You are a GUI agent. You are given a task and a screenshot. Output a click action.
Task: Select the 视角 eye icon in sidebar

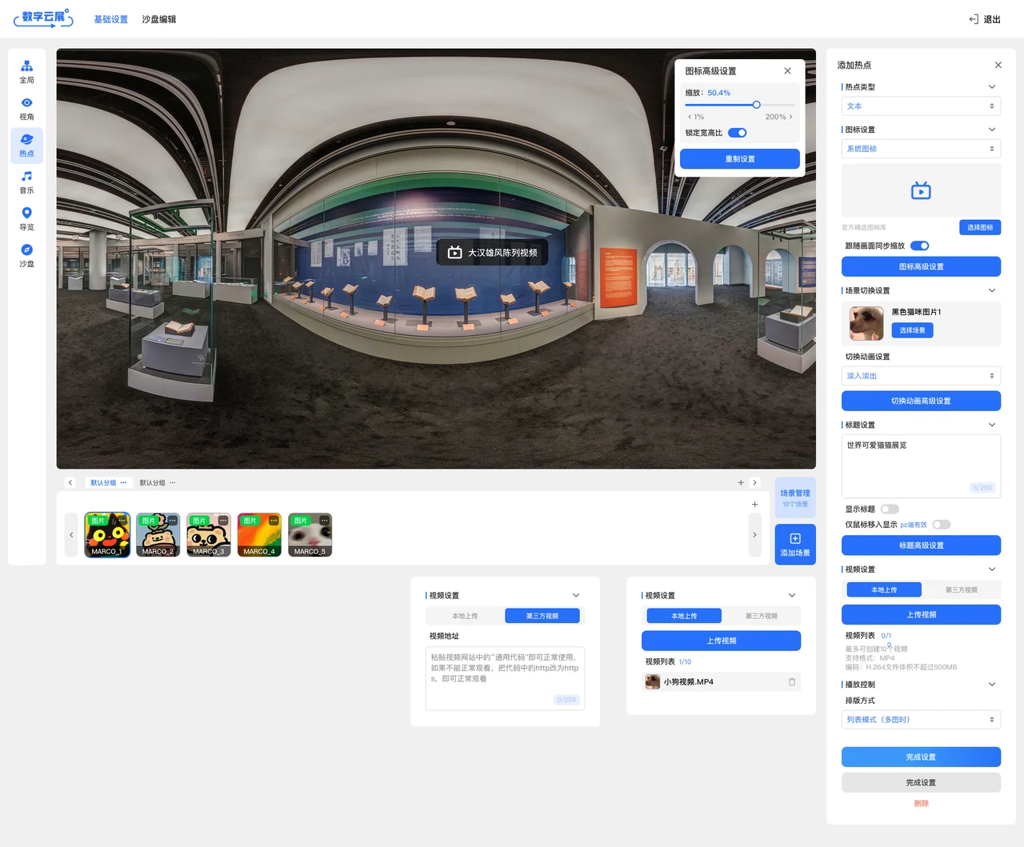click(26, 108)
